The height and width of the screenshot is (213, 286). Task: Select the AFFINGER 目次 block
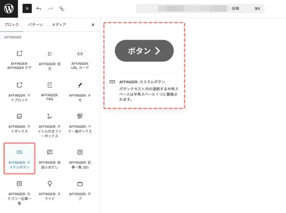click(x=50, y=58)
